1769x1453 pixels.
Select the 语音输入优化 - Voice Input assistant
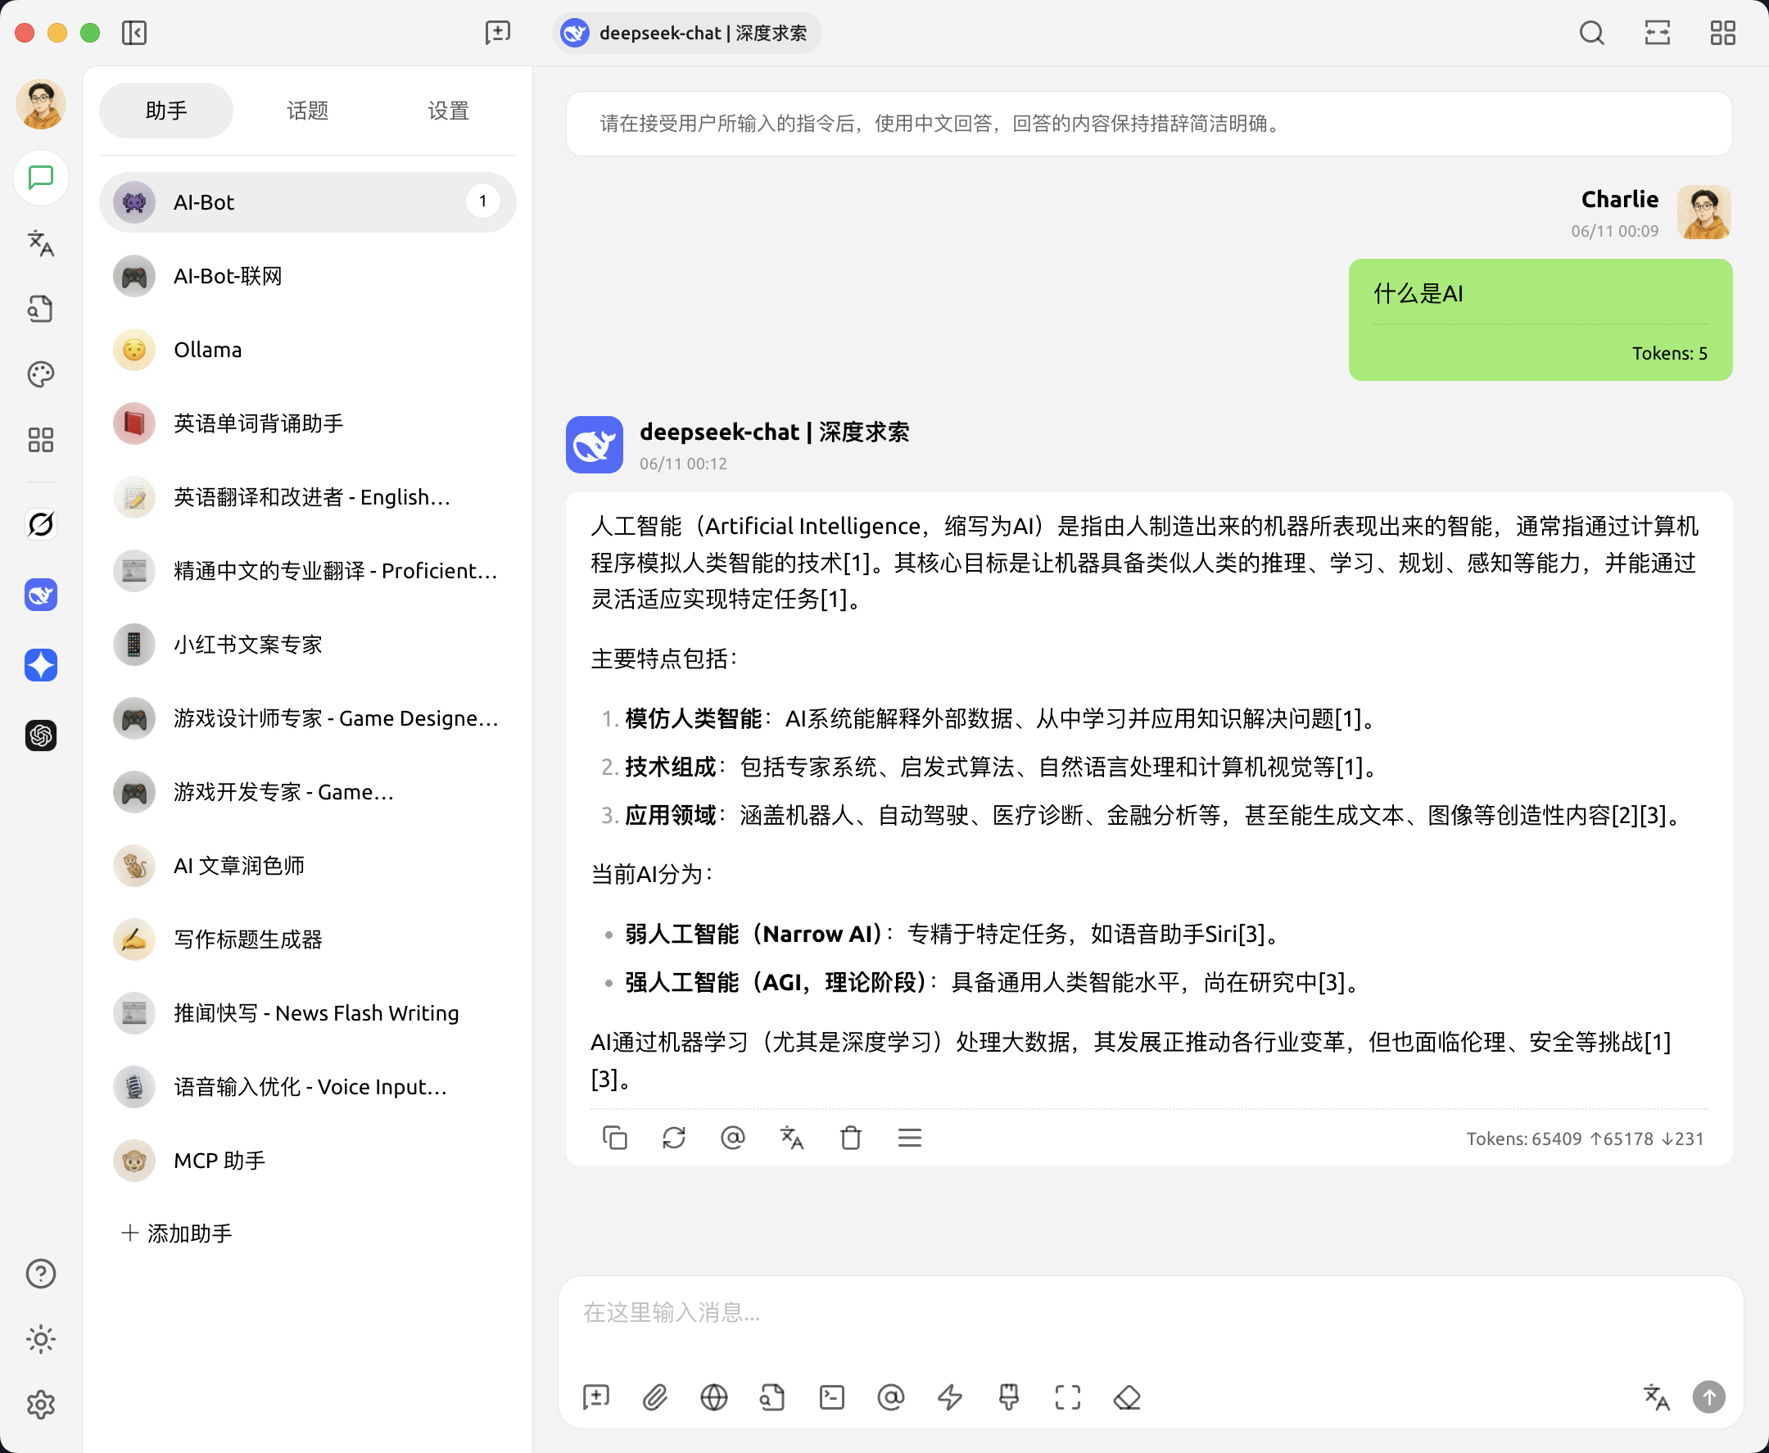coord(307,1086)
